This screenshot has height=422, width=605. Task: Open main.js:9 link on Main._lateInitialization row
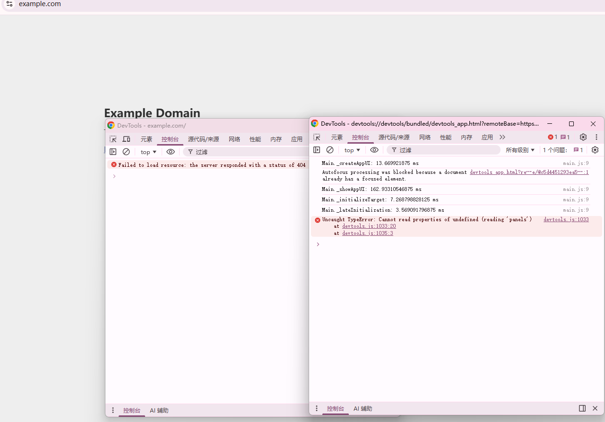576,210
